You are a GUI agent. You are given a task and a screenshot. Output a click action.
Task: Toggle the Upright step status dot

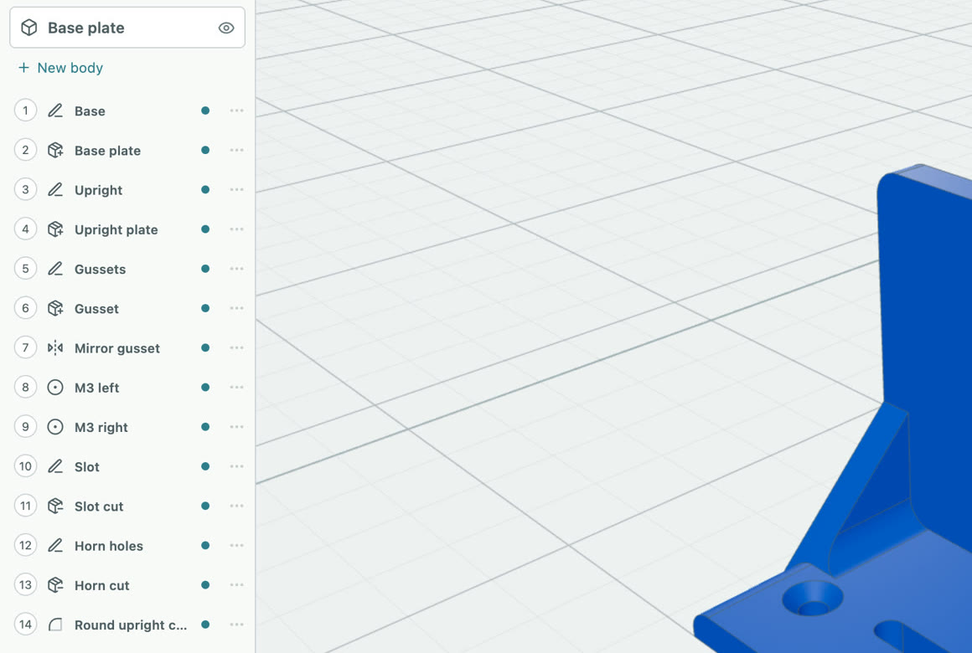tap(205, 189)
